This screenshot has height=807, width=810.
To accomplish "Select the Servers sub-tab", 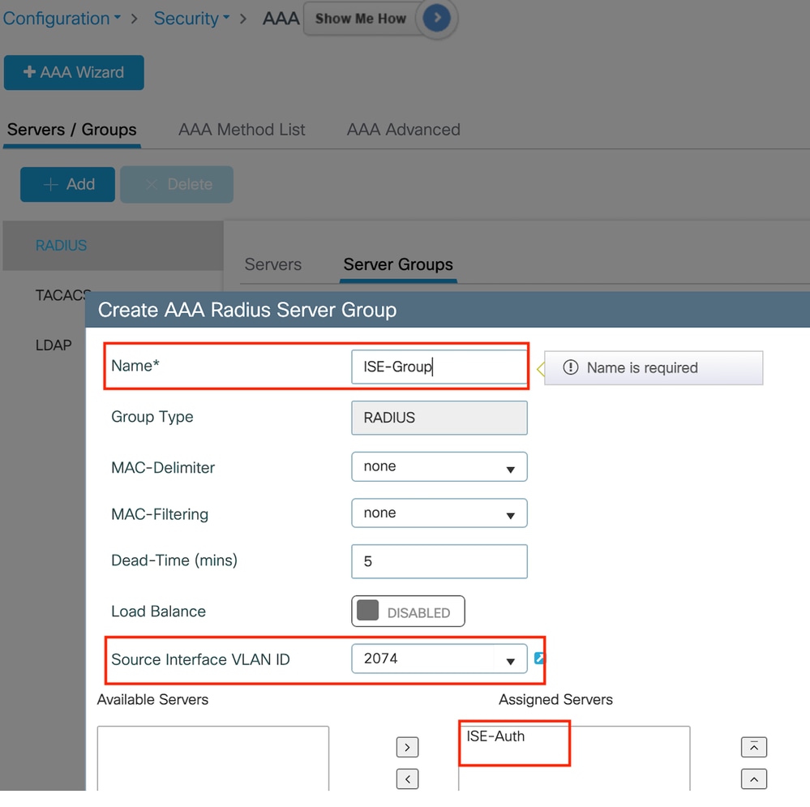I will click(x=272, y=264).
